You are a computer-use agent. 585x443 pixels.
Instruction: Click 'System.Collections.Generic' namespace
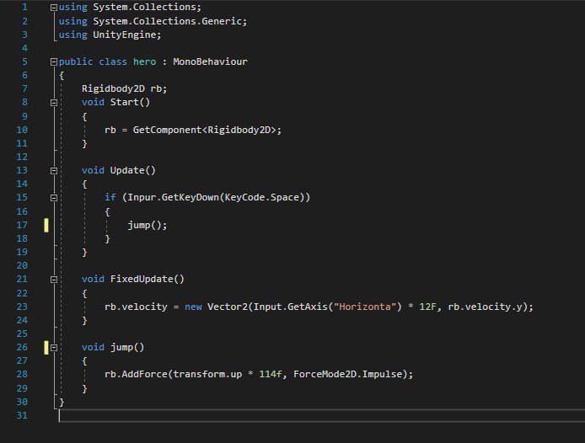pyautogui.click(x=168, y=21)
